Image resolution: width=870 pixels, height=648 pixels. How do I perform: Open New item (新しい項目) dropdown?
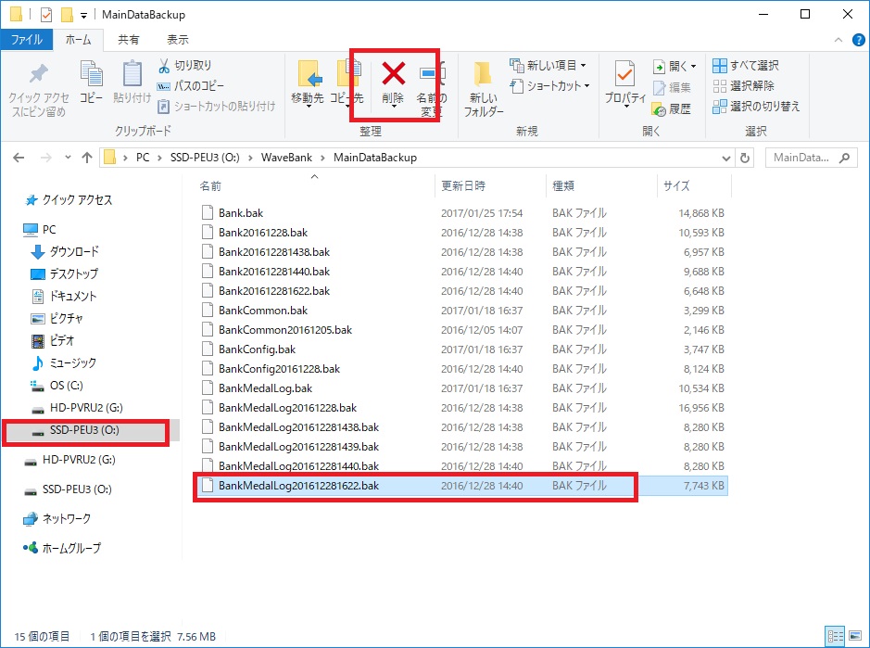[548, 66]
